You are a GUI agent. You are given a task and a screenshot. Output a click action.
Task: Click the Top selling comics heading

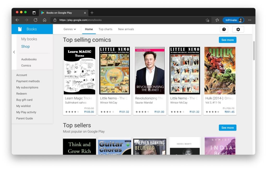click(x=87, y=40)
